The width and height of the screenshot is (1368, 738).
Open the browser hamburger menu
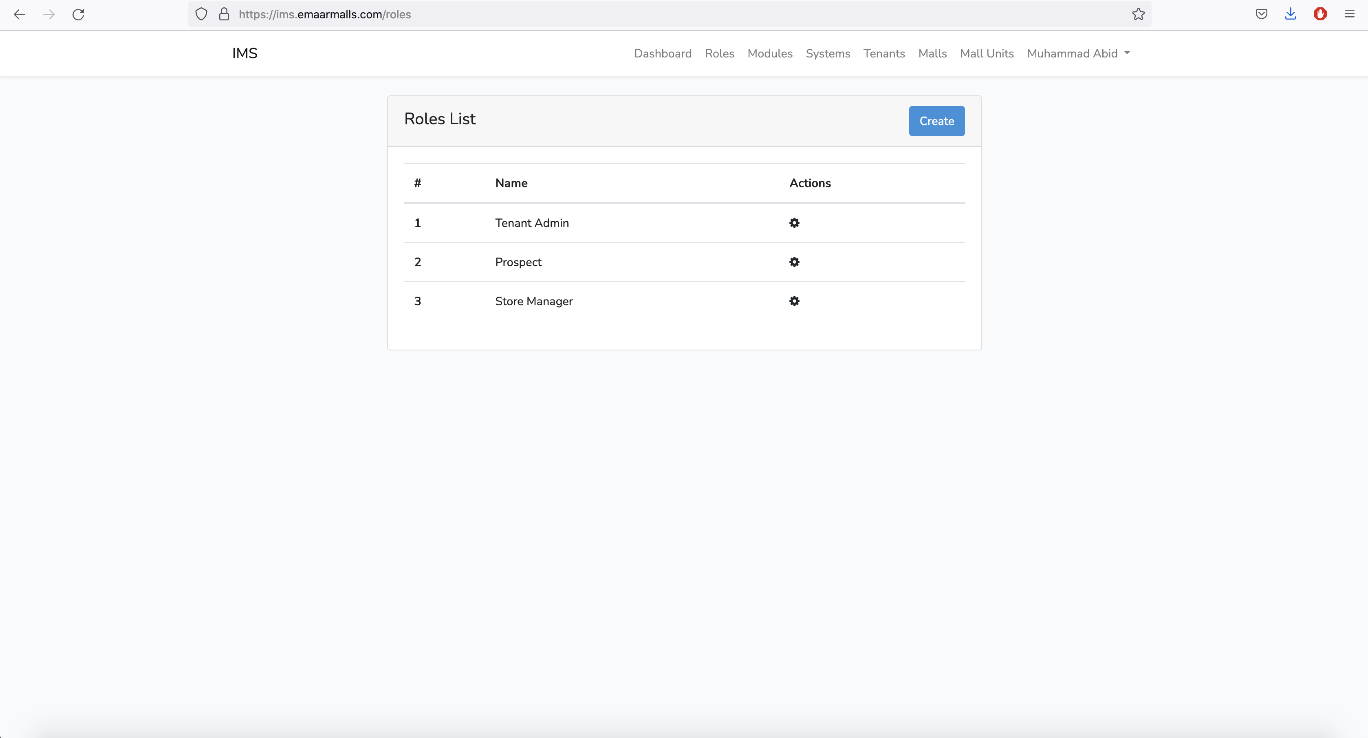pos(1349,14)
